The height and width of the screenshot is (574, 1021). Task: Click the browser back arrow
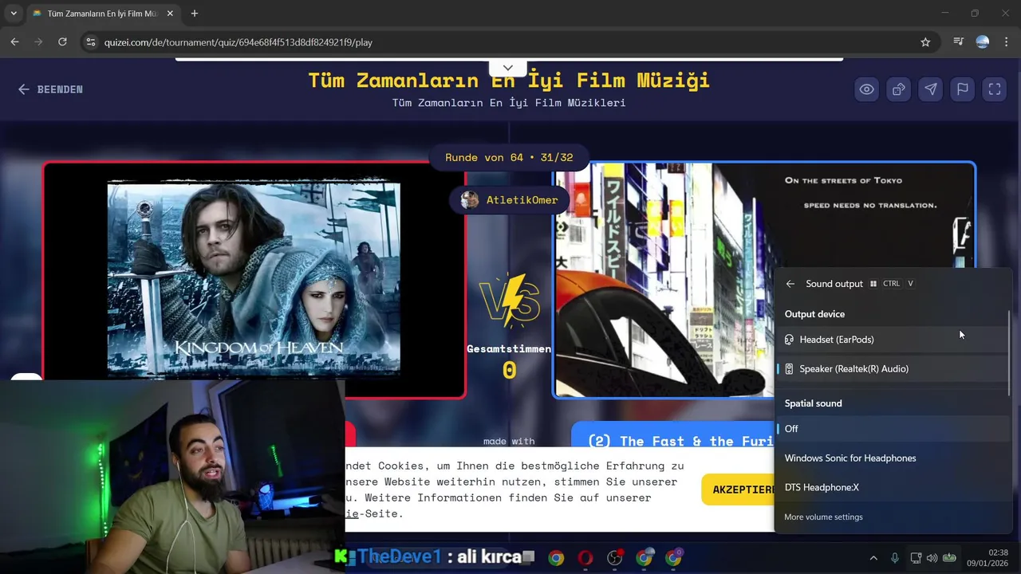tap(14, 42)
